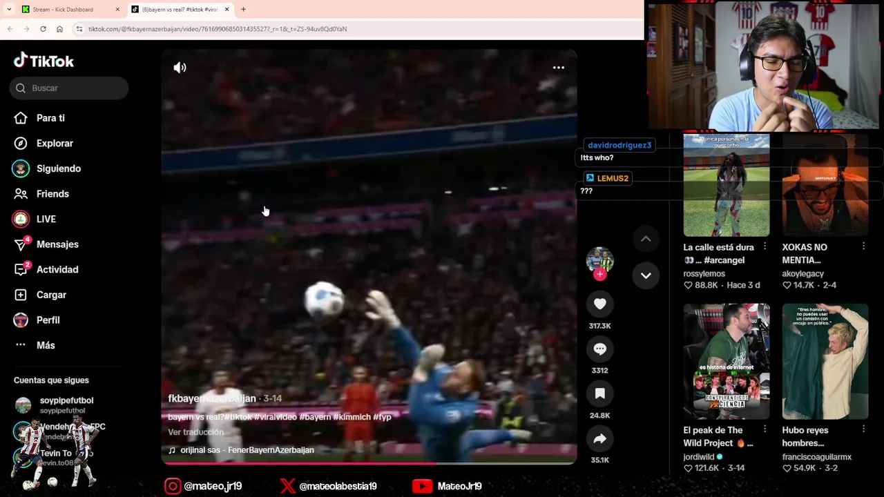Open franciscoaguilarmx creator profile

(816, 457)
